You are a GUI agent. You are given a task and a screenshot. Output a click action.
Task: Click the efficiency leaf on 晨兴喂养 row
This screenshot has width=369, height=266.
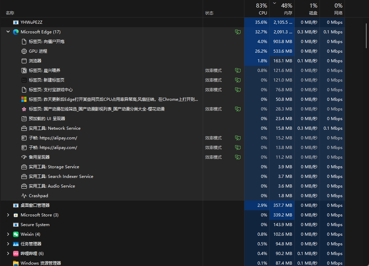pyautogui.click(x=238, y=71)
